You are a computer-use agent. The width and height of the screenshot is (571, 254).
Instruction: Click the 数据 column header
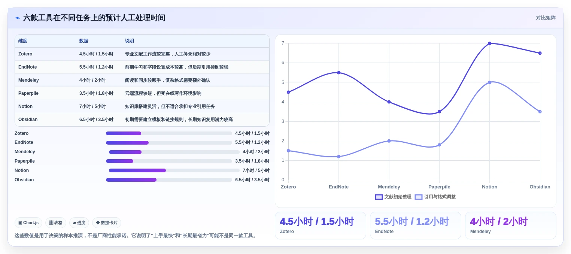[84, 41]
